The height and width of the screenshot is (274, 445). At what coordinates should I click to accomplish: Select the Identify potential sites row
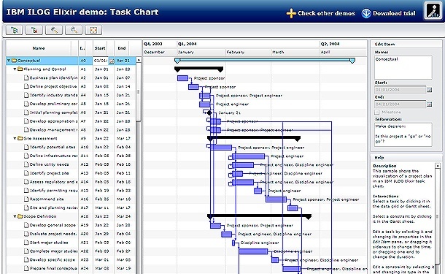(71, 147)
